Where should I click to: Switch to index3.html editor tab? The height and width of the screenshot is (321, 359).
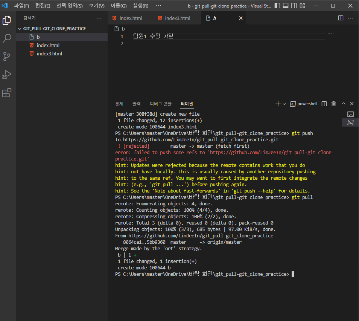point(177,18)
